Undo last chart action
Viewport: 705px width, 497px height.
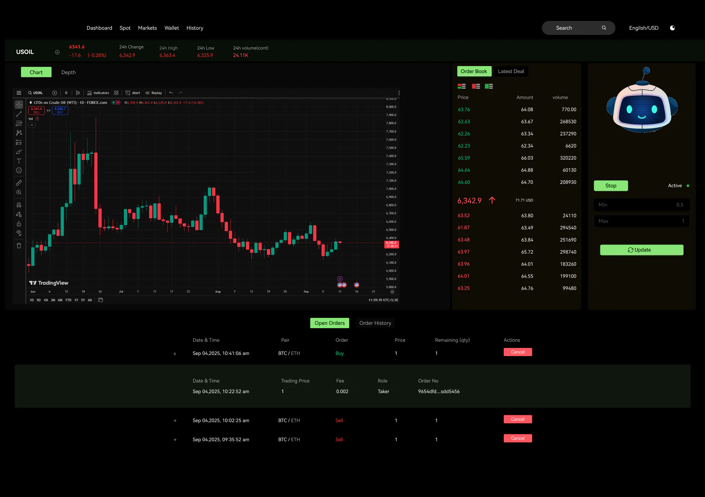pos(171,93)
